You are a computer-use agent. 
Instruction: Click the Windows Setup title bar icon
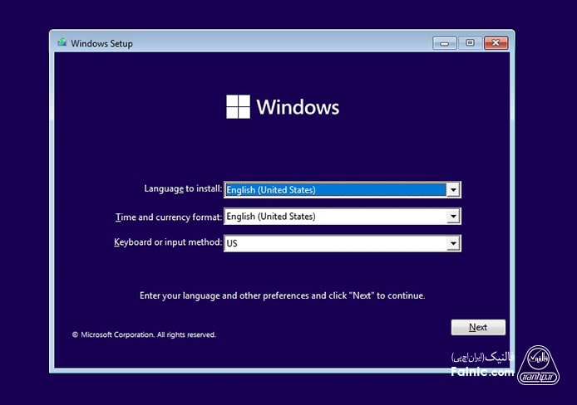coord(62,43)
